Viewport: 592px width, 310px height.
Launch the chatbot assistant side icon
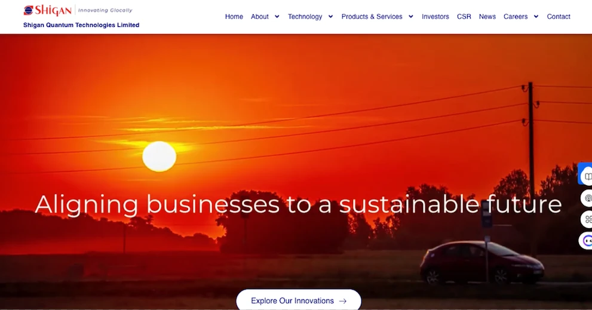[587, 241]
